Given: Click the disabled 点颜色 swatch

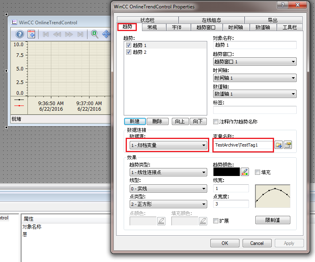Looking at the screenshot, I should point(143,221).
